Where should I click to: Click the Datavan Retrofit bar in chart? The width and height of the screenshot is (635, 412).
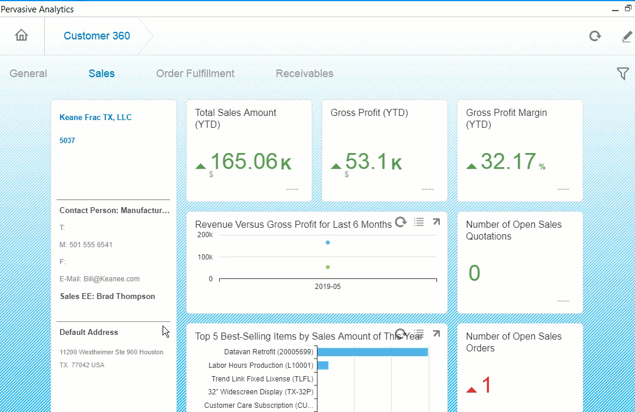tap(372, 352)
